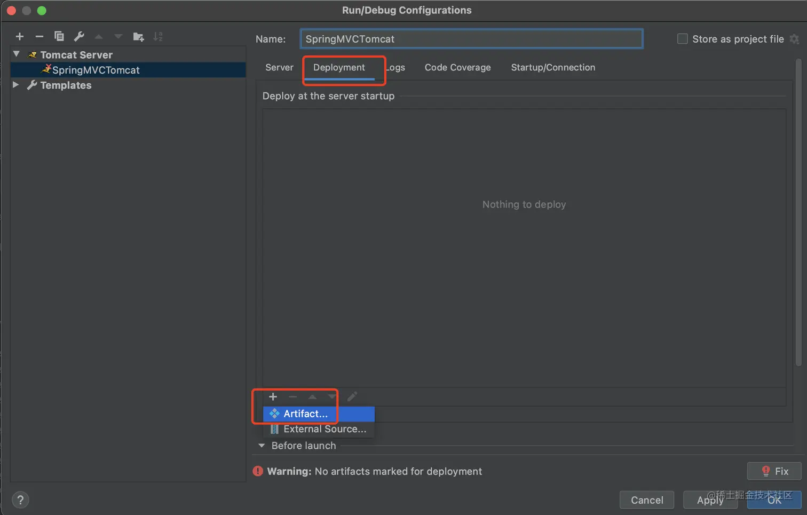Collapse the Before launch section
Viewport: 807px width, 515px height.
click(262, 446)
